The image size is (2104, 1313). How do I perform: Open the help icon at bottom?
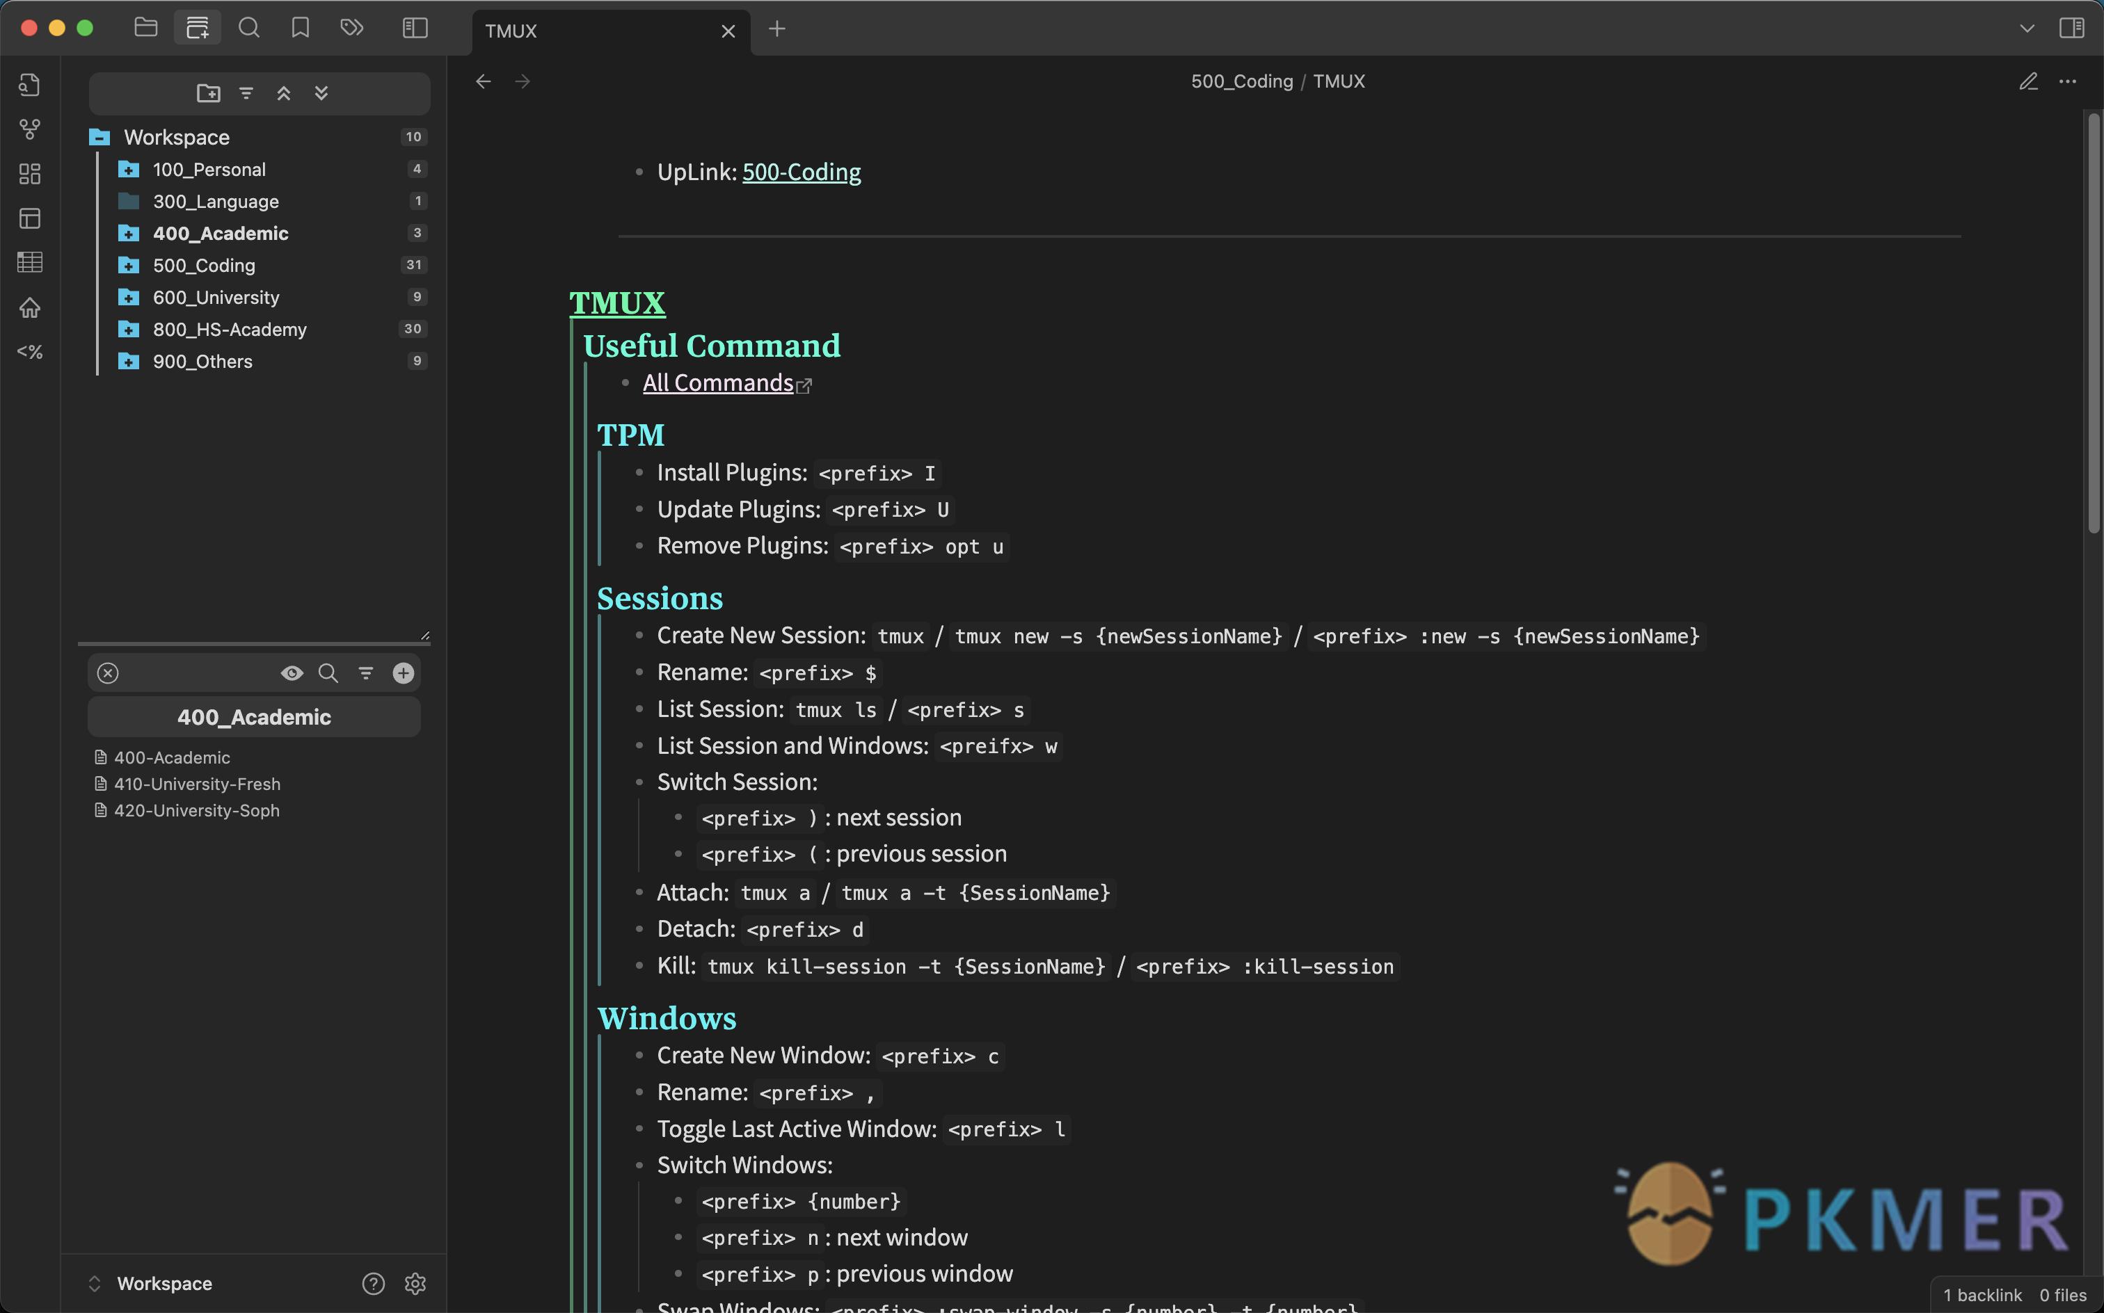tap(374, 1284)
